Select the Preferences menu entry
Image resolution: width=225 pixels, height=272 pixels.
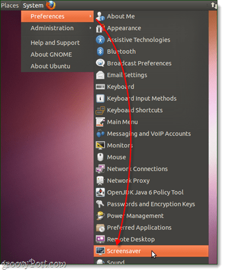(x=57, y=16)
